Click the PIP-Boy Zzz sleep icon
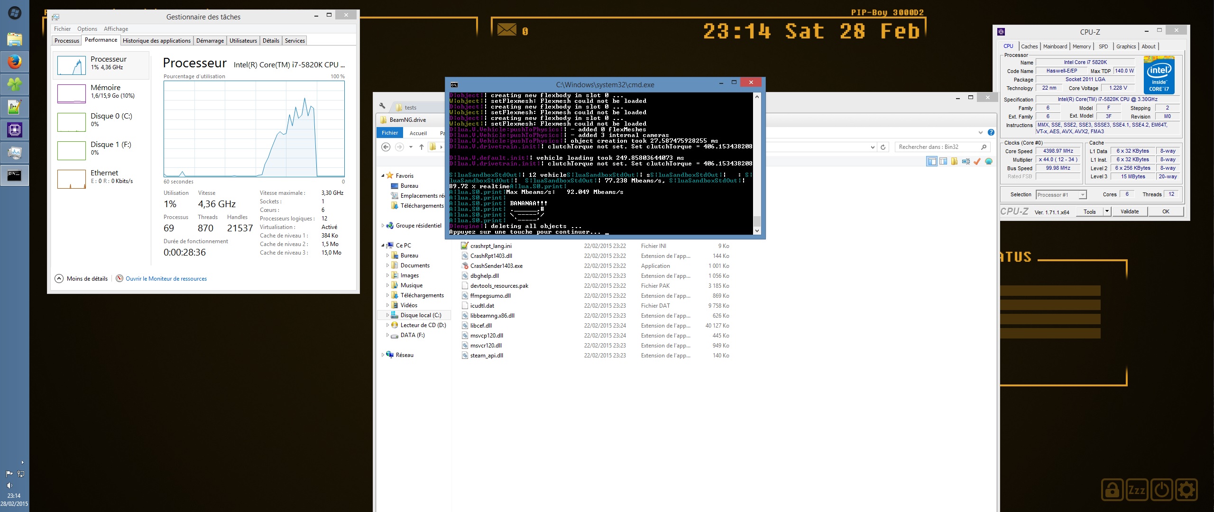This screenshot has width=1214, height=512. [x=1137, y=490]
